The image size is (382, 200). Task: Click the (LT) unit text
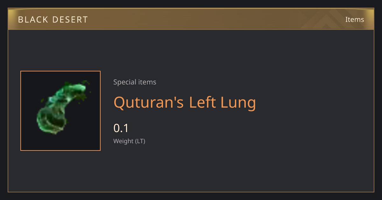140,141
